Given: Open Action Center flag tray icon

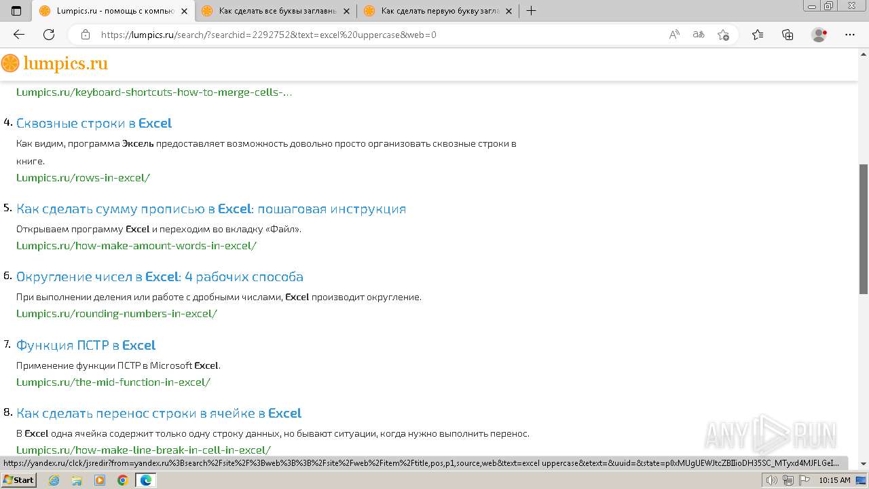Looking at the screenshot, I should 804,480.
